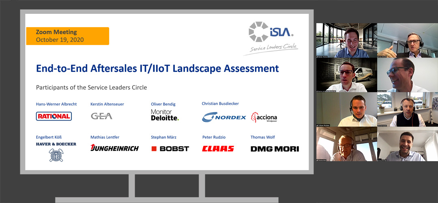Screen dimensions: 438x203
Task: Select the name Stephan März
Action: click(x=164, y=137)
